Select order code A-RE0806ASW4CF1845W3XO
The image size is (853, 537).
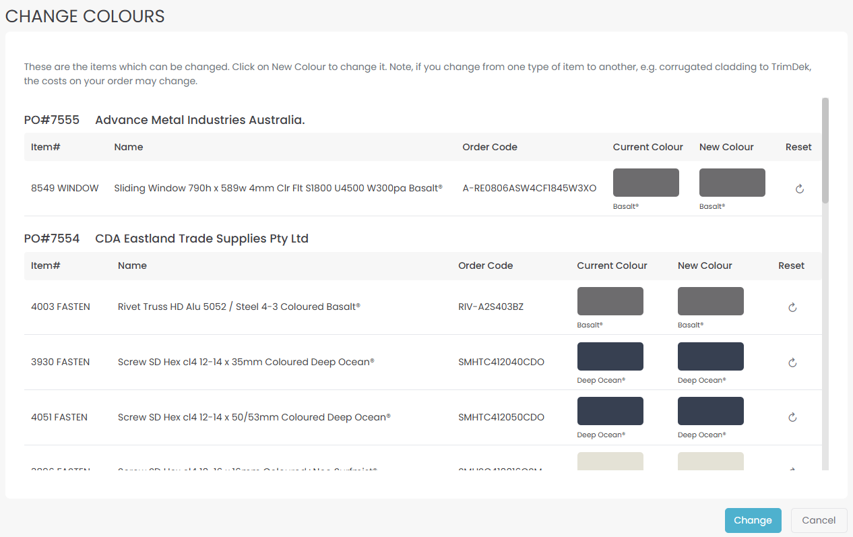tap(529, 188)
